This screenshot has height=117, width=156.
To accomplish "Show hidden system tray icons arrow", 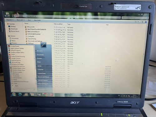I will point(122,96).
